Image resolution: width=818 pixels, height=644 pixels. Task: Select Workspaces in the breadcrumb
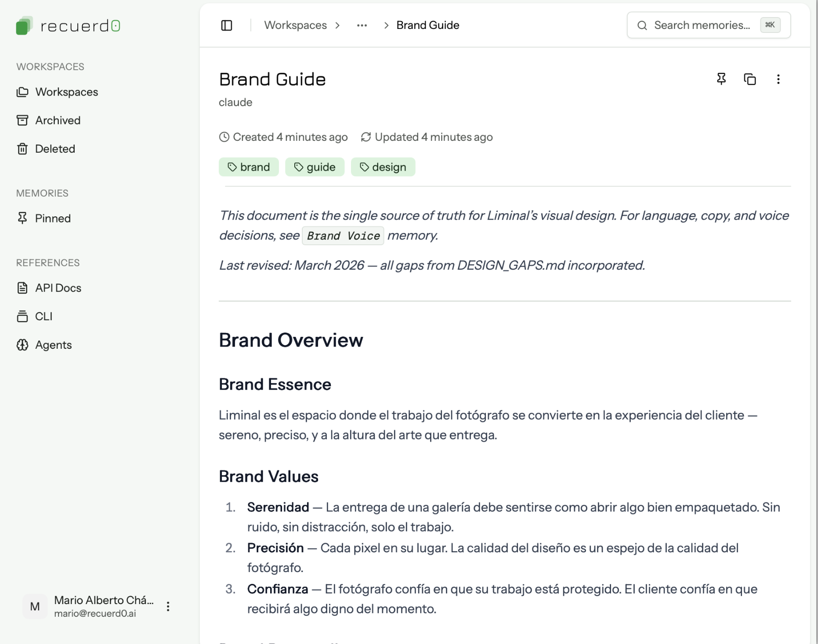pyautogui.click(x=295, y=25)
